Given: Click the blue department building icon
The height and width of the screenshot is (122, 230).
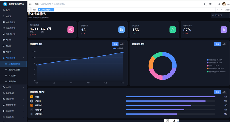Looking at the screenshot, I should (122, 30).
